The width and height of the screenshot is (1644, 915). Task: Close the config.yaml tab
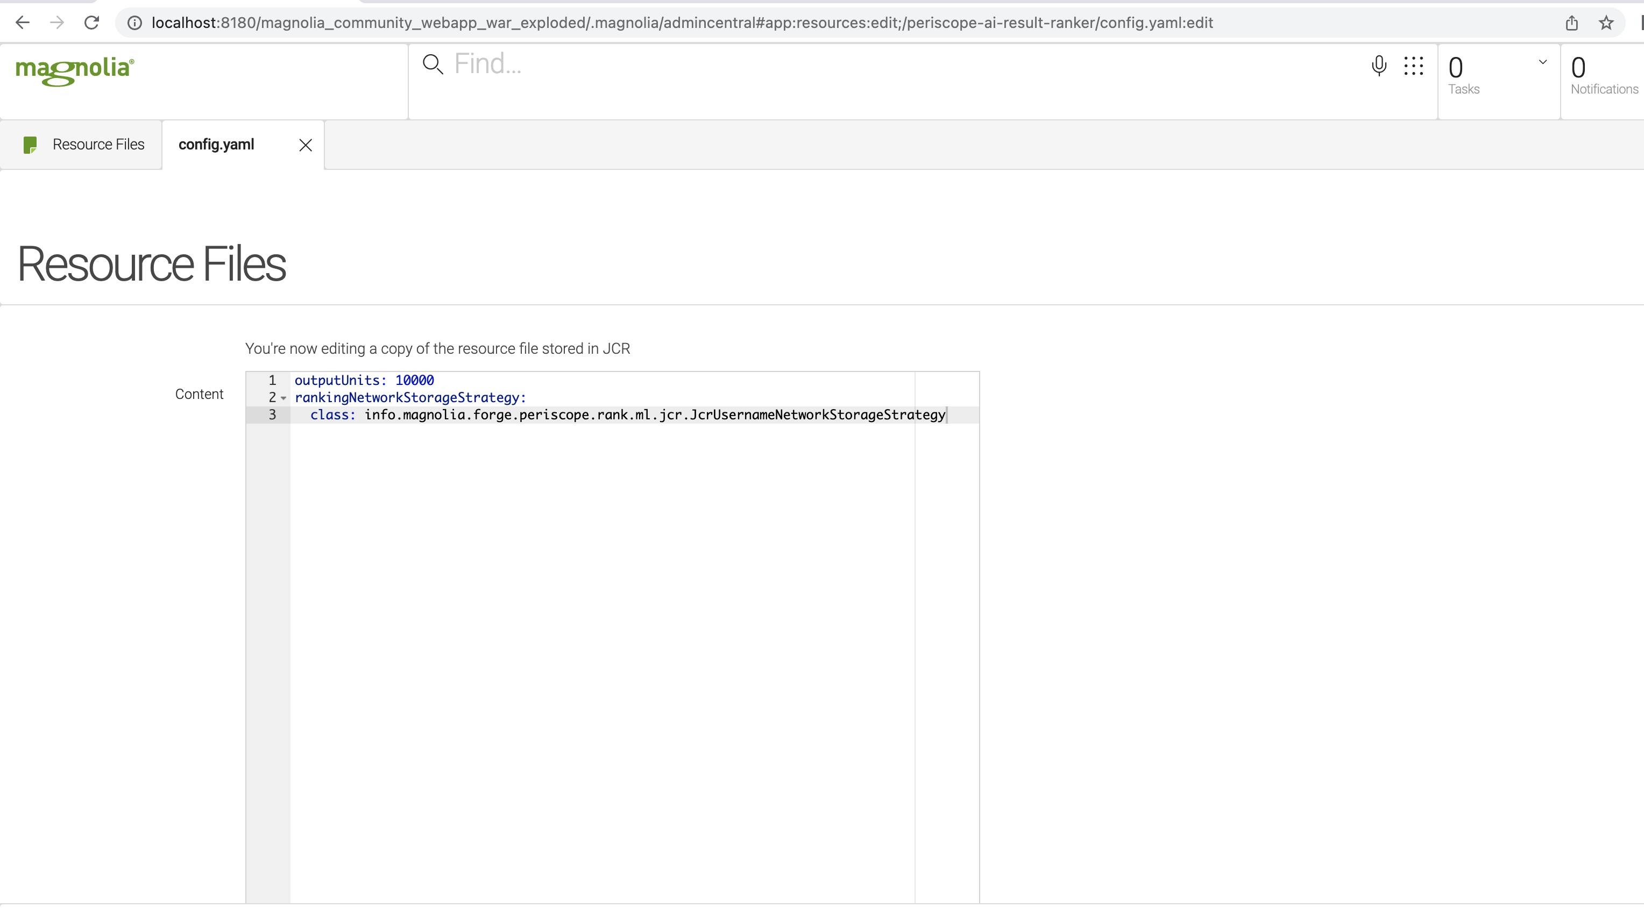pyautogui.click(x=305, y=145)
